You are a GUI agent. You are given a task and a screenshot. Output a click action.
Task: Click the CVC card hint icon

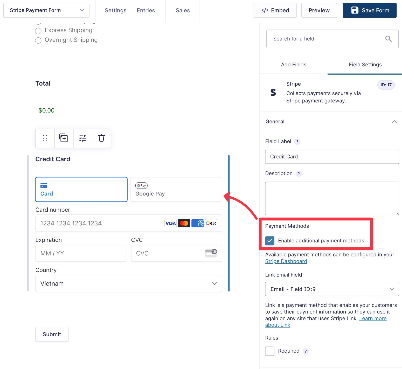point(211,253)
